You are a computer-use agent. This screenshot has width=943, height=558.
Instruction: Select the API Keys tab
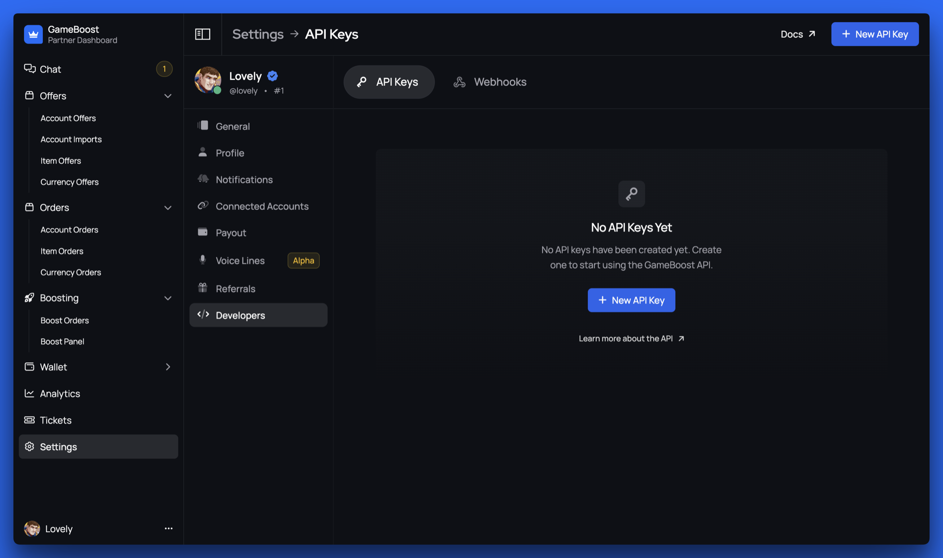click(x=388, y=82)
